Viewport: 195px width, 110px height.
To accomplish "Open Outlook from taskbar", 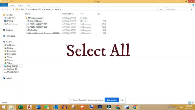I will [x=56, y=107].
